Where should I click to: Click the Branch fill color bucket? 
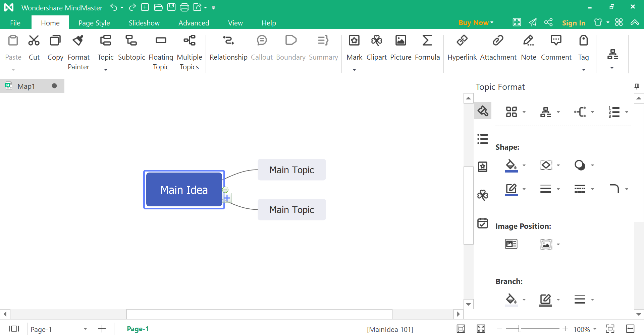(x=511, y=299)
